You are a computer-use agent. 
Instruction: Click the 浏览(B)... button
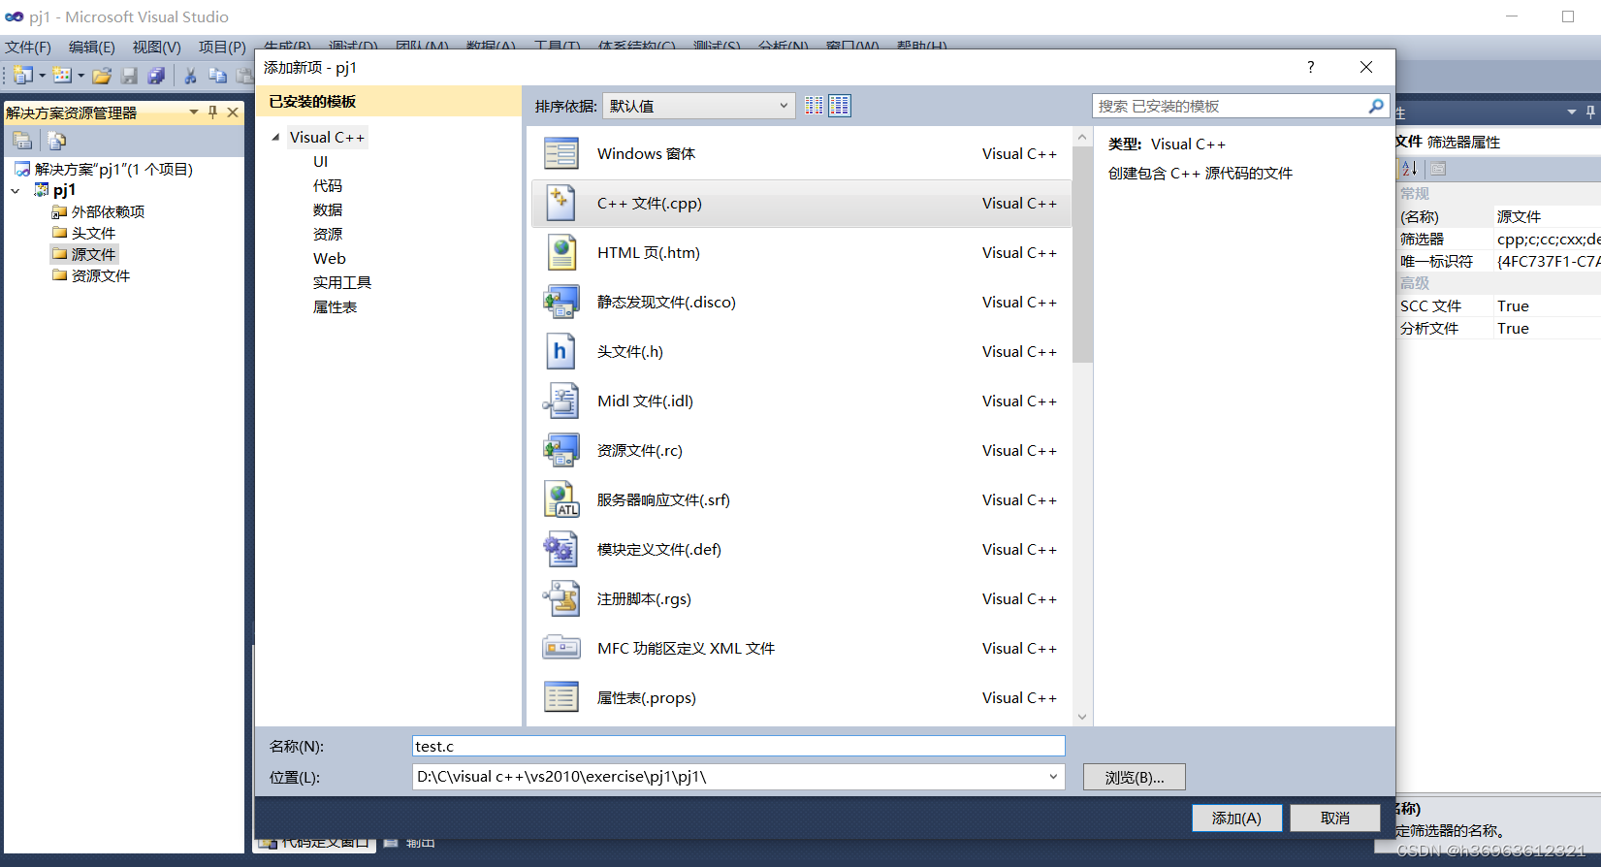pyautogui.click(x=1135, y=777)
